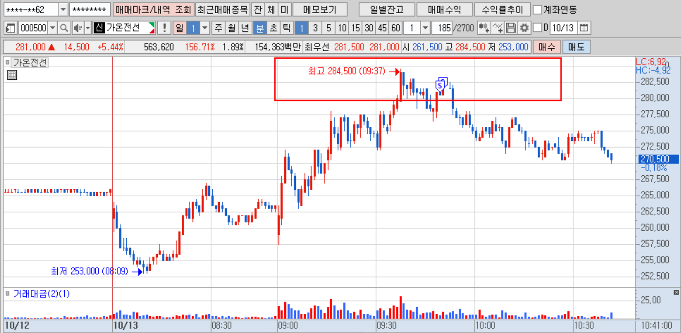
Task: Expand the custom interval dropdown showing 1
Action: point(425,28)
